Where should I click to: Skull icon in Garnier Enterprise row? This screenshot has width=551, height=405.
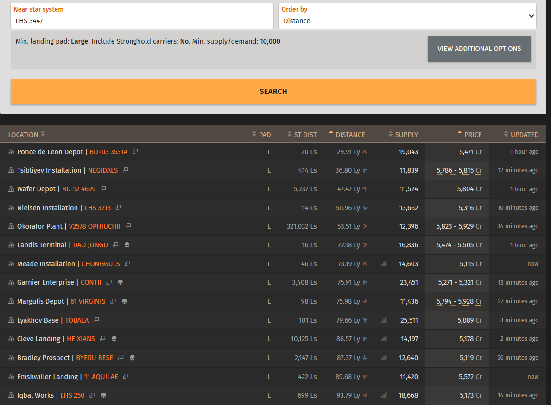120,282
